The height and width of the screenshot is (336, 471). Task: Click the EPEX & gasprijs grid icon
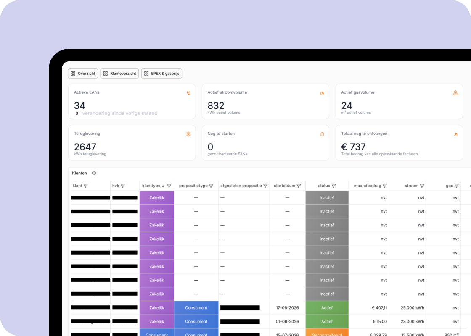point(146,73)
